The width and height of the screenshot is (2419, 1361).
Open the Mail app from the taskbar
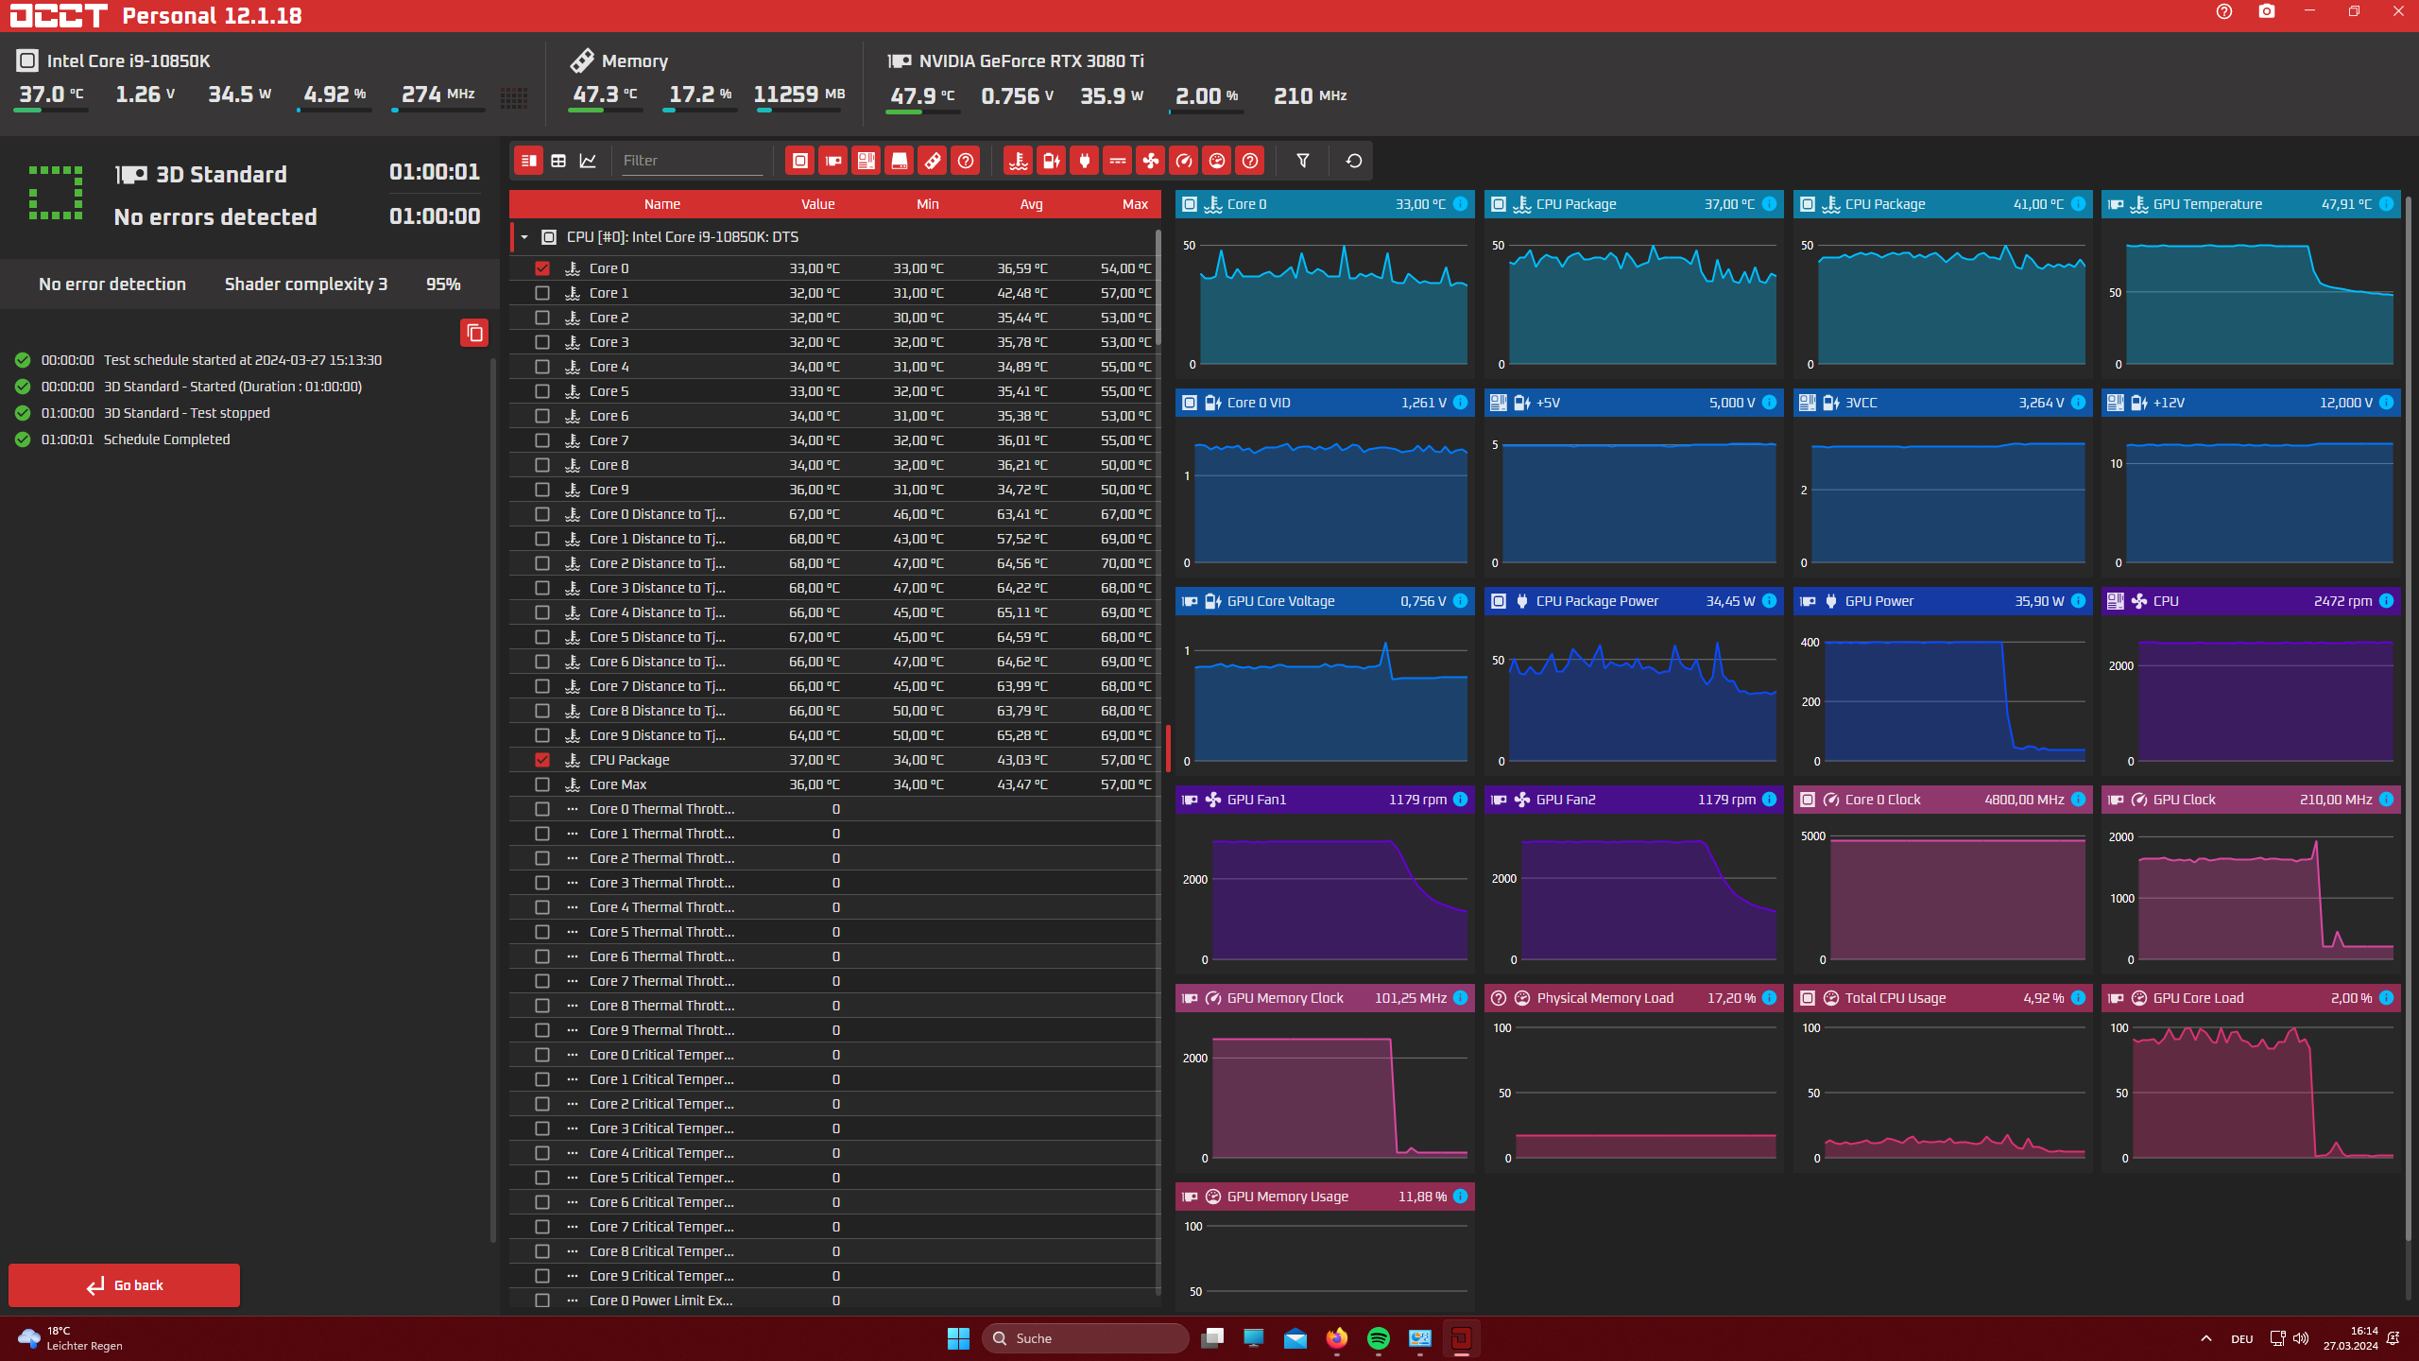(1295, 1338)
